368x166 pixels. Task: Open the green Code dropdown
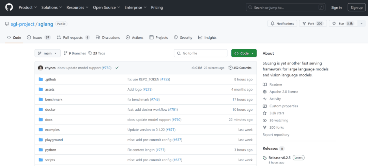coord(244,53)
